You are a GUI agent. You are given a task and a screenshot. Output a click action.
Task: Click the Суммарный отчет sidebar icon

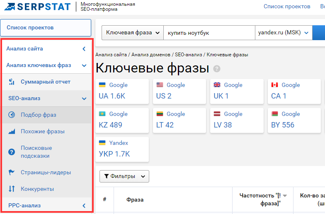pyautogui.click(x=12, y=82)
